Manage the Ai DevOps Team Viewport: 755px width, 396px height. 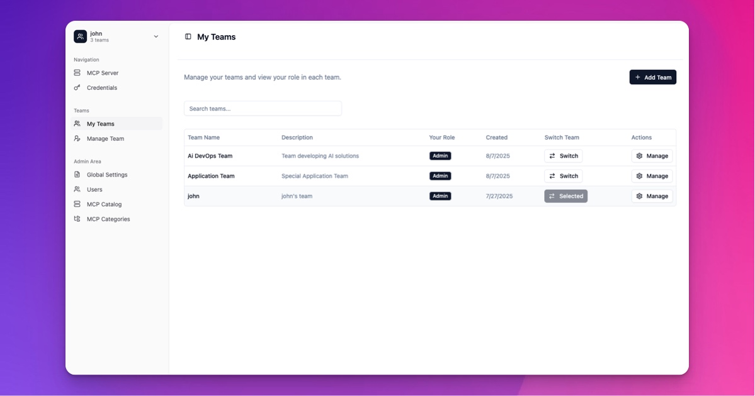(x=652, y=156)
